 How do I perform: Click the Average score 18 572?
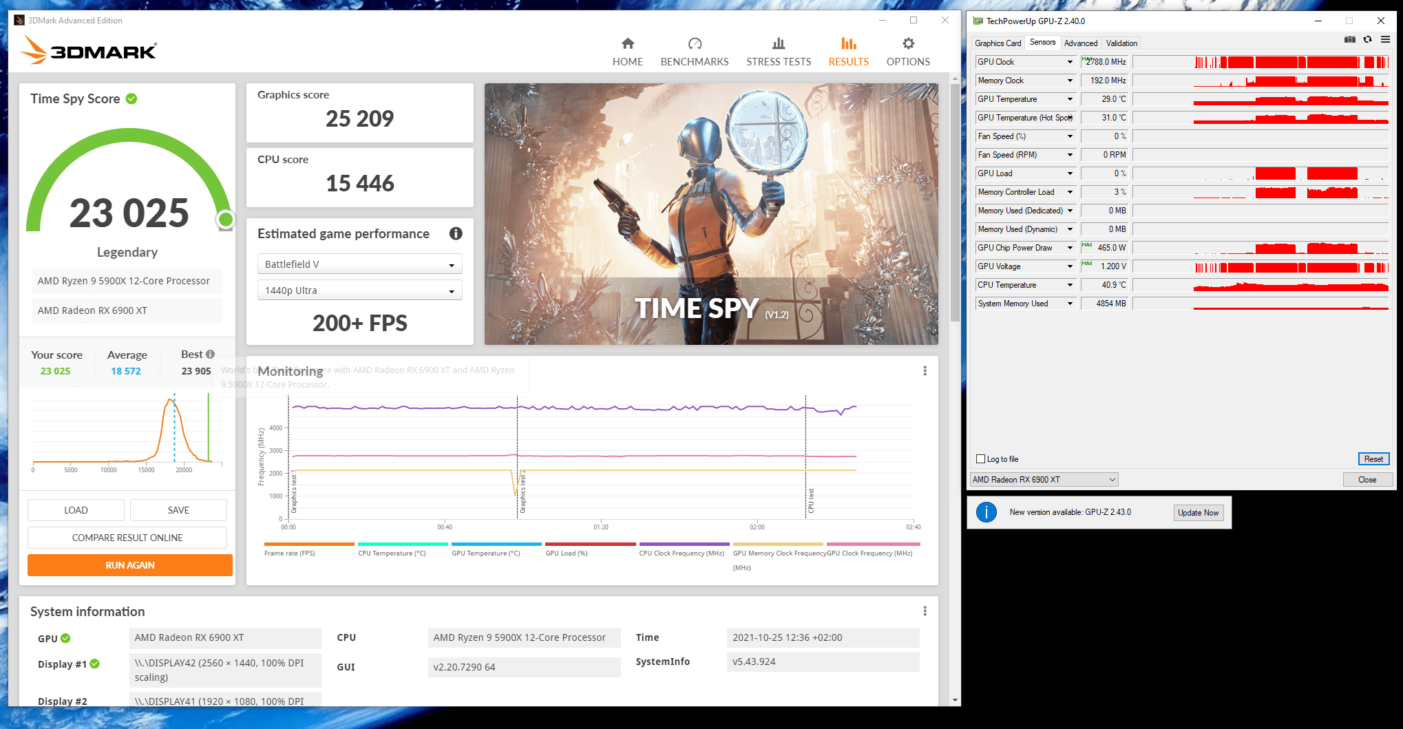(126, 371)
